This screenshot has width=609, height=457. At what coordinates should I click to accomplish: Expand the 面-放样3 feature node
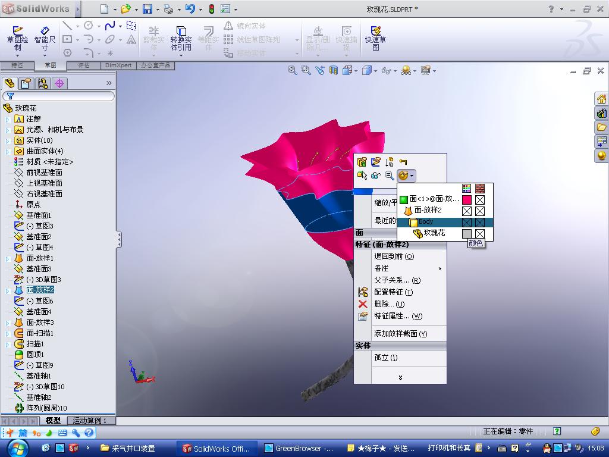click(x=7, y=323)
